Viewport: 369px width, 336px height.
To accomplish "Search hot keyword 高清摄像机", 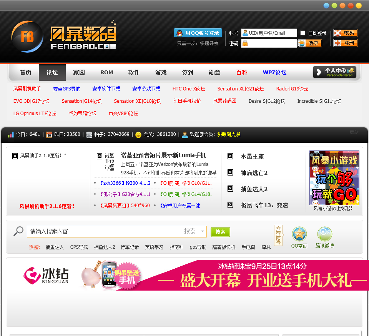I will tap(224, 247).
